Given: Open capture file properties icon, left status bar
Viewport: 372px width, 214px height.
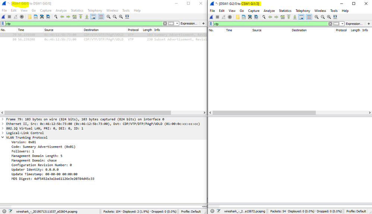Looking at the screenshot, I should tap(10, 211).
